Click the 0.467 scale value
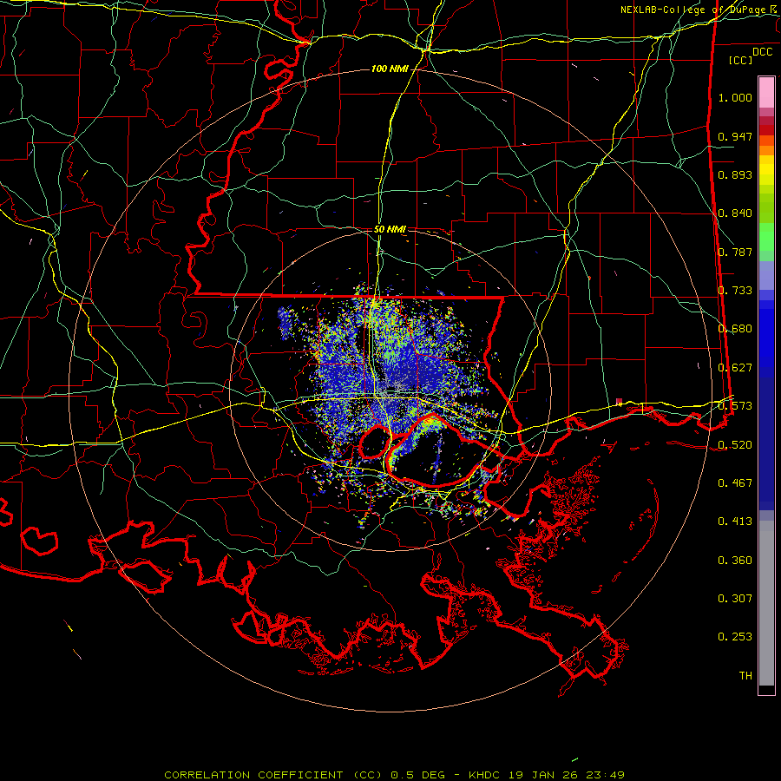This screenshot has height=781, width=781. point(735,483)
